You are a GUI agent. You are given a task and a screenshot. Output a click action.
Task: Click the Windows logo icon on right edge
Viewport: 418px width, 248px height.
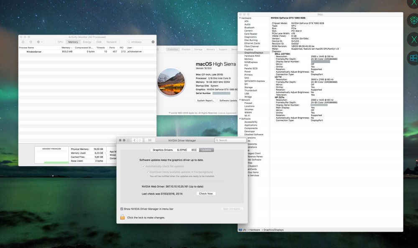[x=413, y=58]
